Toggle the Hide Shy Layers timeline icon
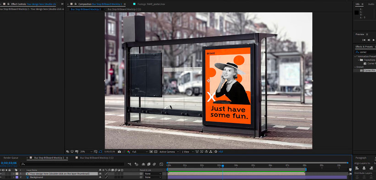 [144, 164]
